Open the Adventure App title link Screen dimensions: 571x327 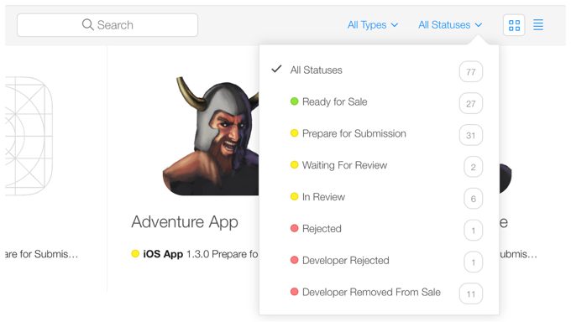tap(185, 222)
